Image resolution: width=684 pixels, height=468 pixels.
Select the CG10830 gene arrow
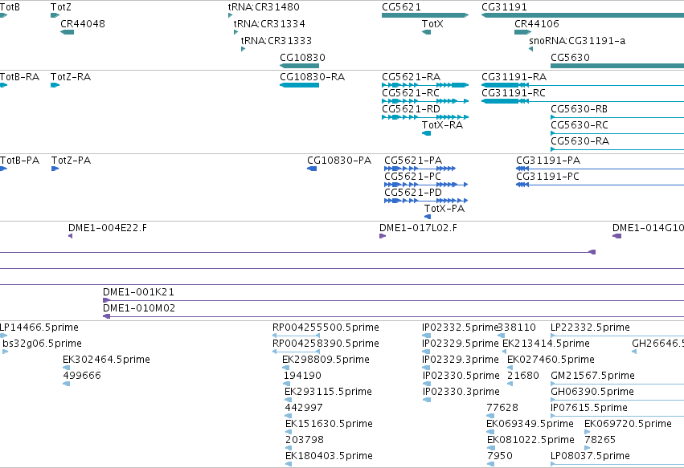pos(299,66)
